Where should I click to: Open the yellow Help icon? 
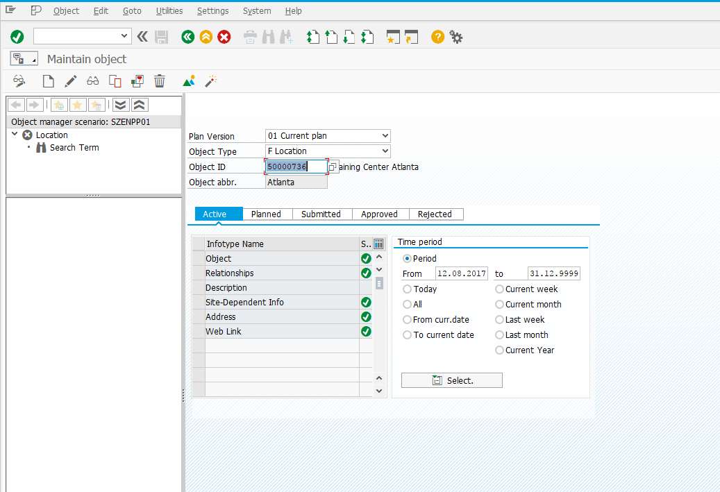(x=437, y=37)
